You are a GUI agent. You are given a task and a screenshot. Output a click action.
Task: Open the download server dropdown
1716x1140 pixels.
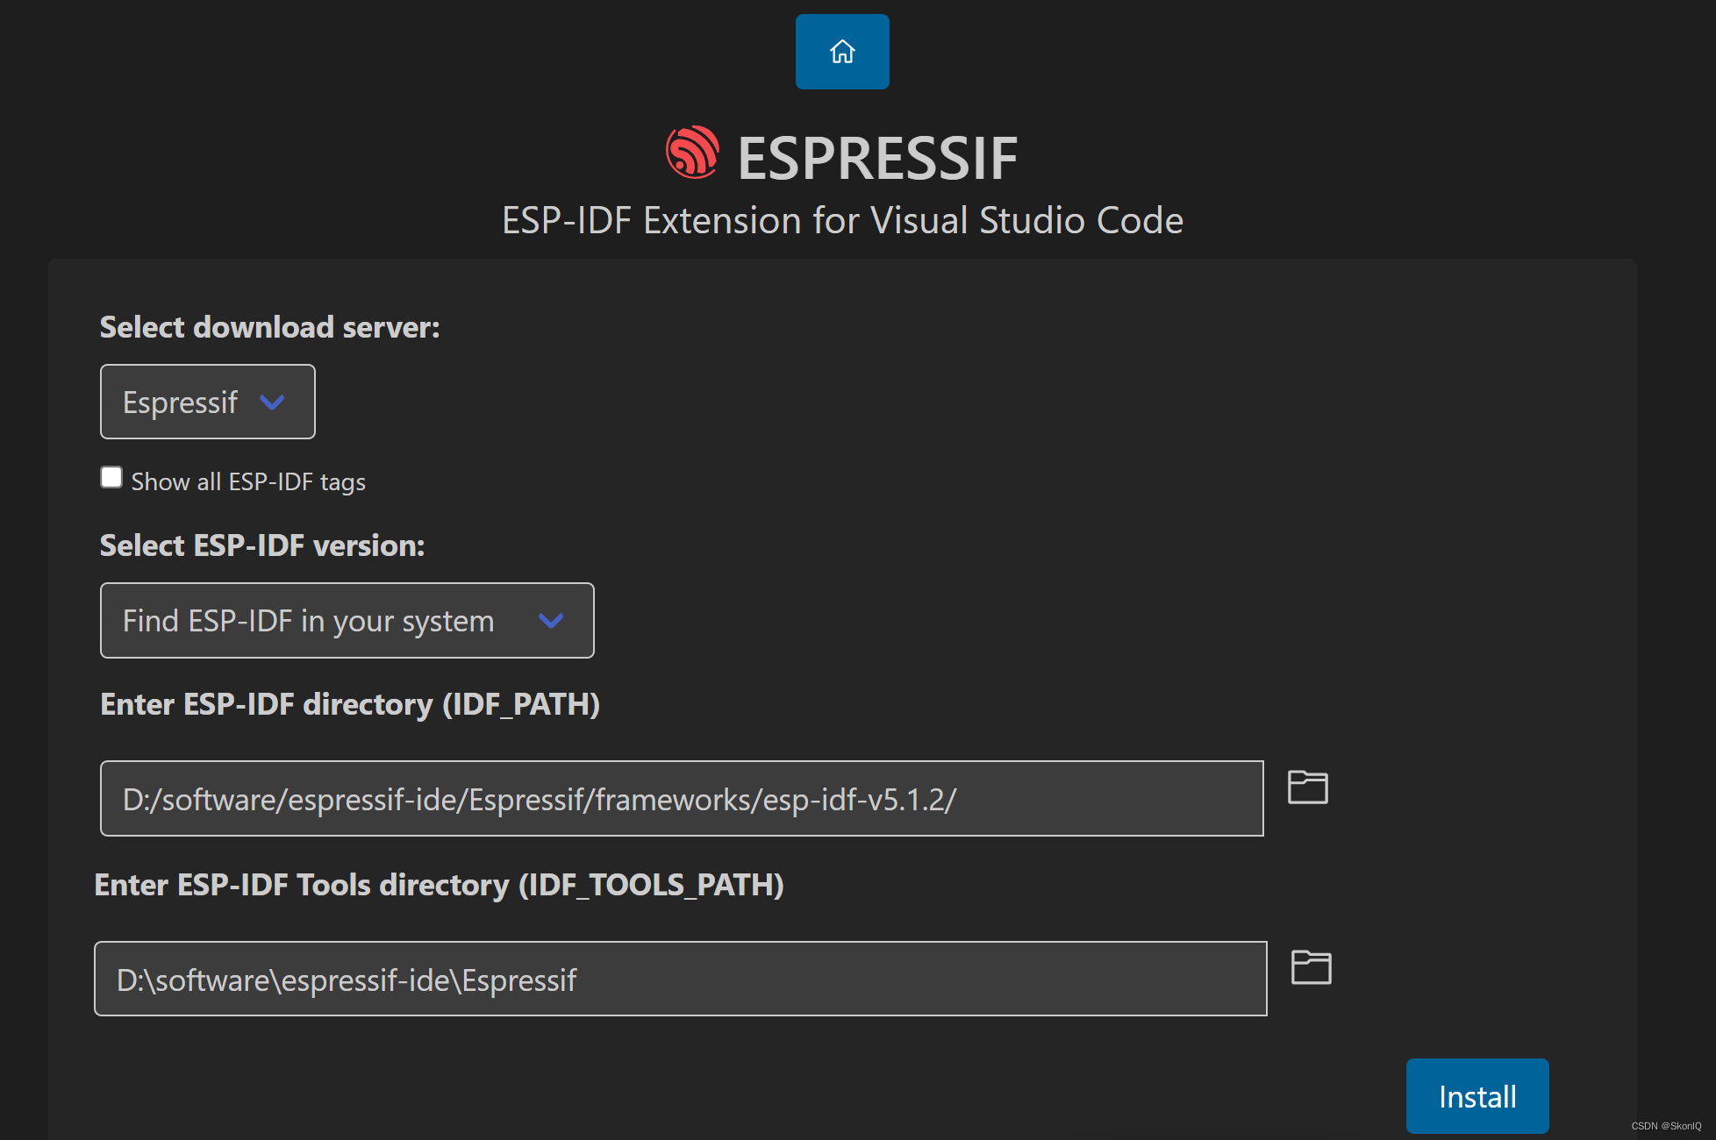(208, 402)
